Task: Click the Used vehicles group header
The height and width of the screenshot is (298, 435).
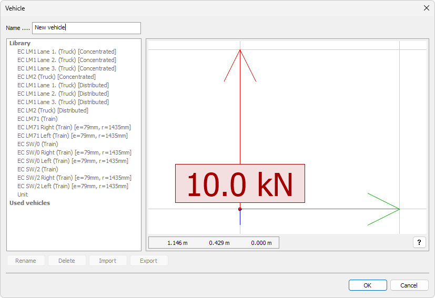Action: 29,203
